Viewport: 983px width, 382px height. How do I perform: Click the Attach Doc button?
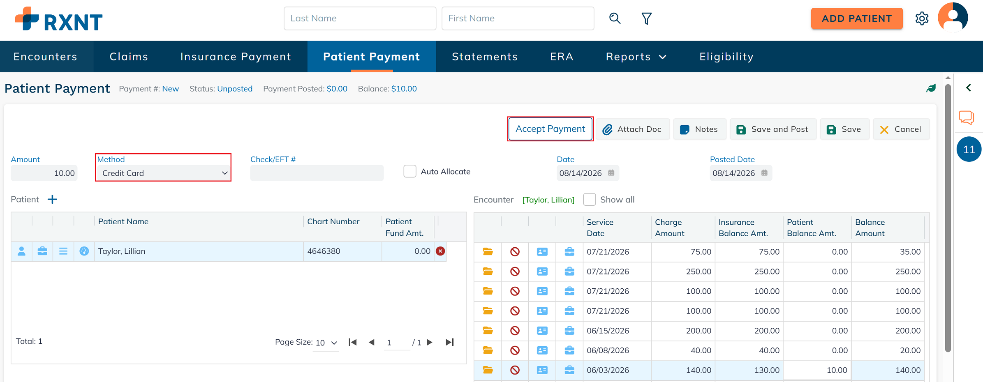tap(632, 129)
